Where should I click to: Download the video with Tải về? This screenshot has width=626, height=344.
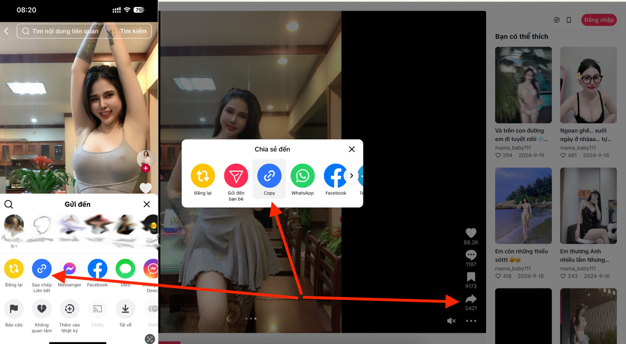(125, 308)
